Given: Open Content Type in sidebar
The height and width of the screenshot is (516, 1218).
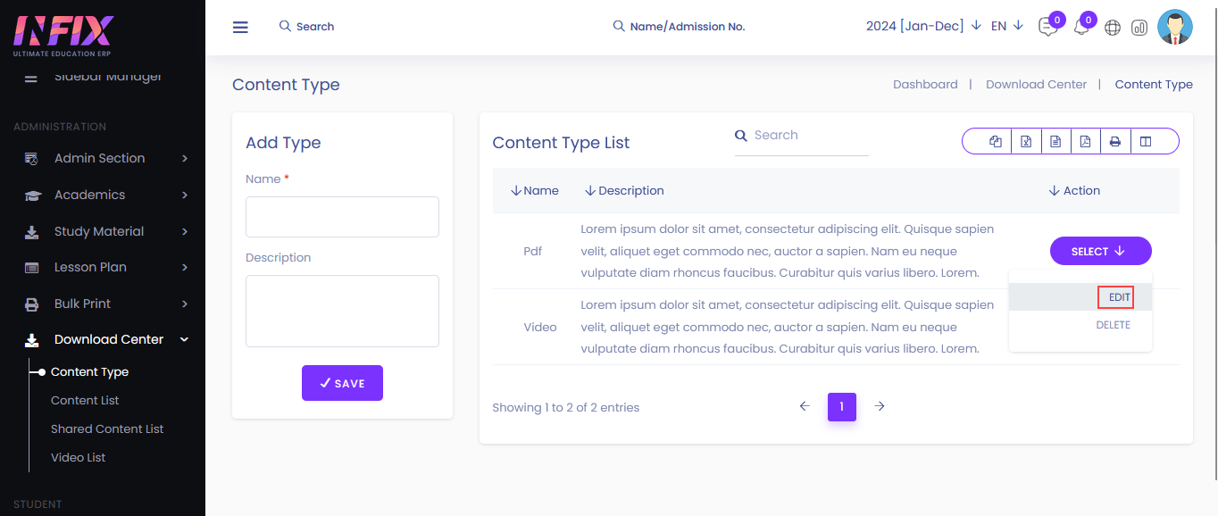Looking at the screenshot, I should (89, 372).
